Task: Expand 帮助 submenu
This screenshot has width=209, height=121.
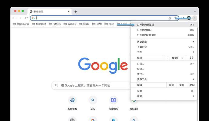Action: [x=164, y=96]
